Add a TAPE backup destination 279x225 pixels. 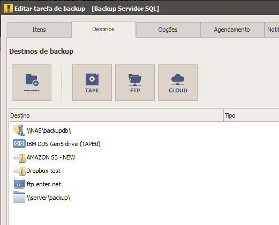(92, 83)
